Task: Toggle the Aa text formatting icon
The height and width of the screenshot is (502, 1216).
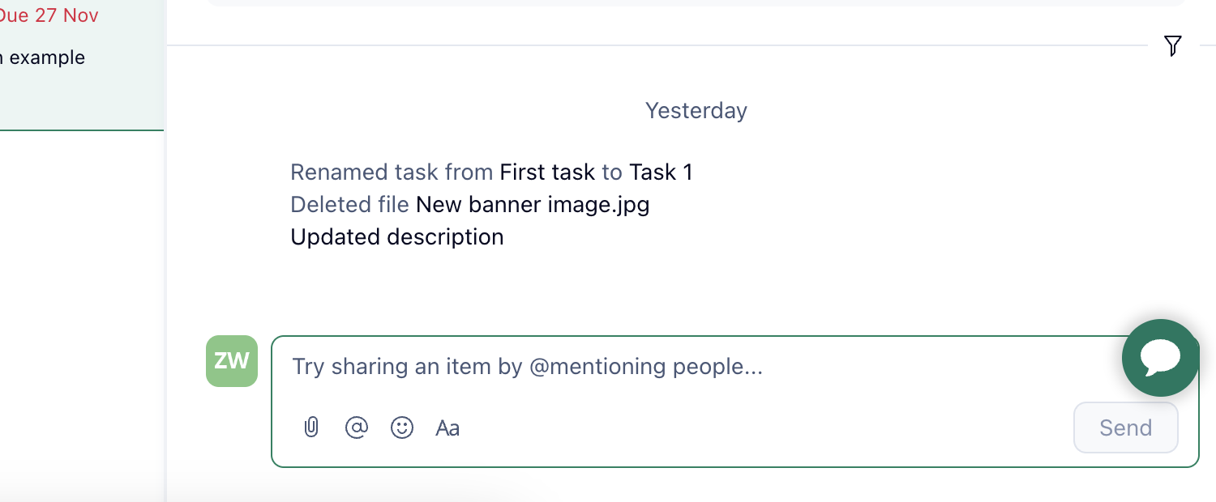Action: tap(447, 428)
